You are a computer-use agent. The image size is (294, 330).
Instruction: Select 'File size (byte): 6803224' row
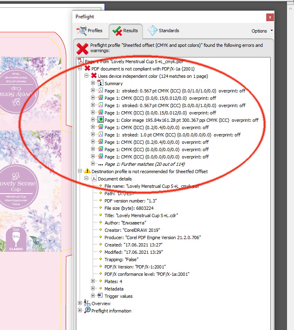129,208
